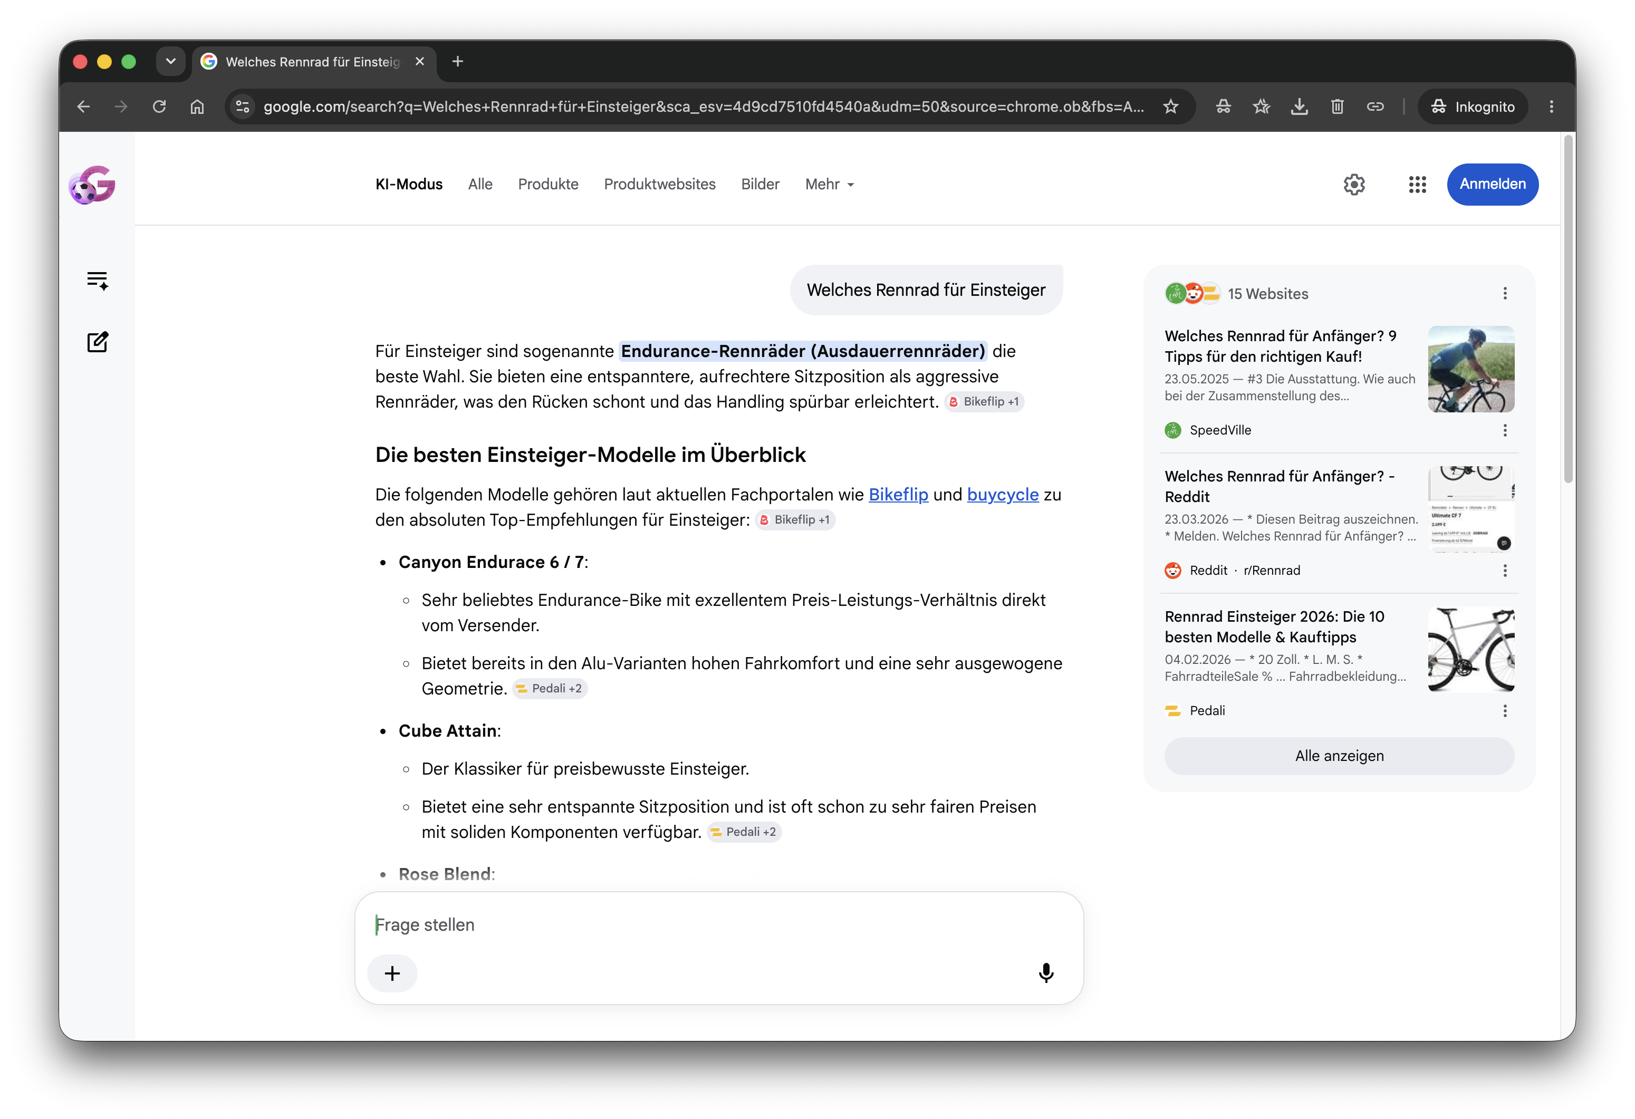This screenshot has height=1119, width=1635.
Task: Open the Inkognito profile chip
Action: coord(1473,106)
